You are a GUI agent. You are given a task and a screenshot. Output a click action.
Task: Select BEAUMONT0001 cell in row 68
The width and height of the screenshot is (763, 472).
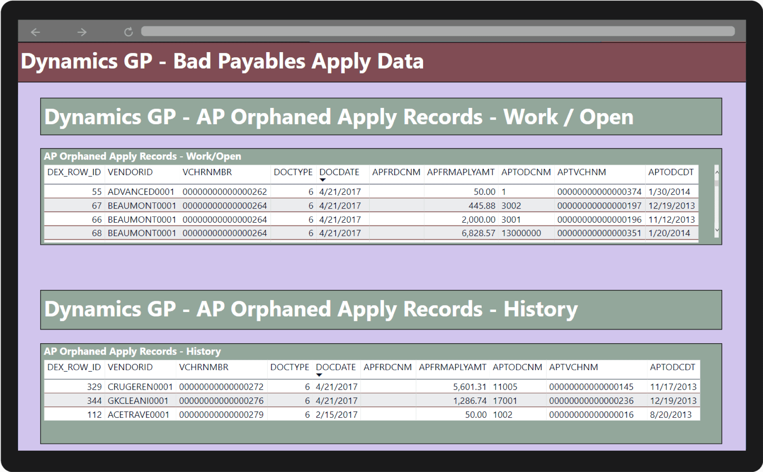(x=142, y=233)
